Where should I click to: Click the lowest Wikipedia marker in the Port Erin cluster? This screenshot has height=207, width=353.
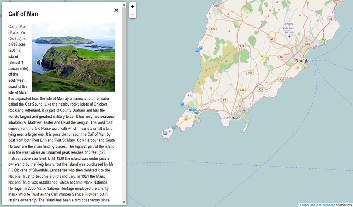tap(196, 112)
